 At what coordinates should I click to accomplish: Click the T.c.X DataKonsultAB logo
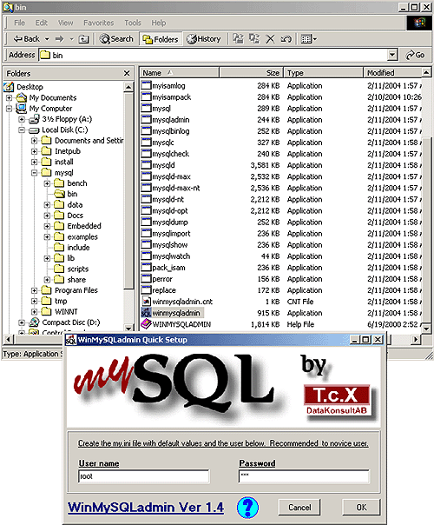[338, 400]
